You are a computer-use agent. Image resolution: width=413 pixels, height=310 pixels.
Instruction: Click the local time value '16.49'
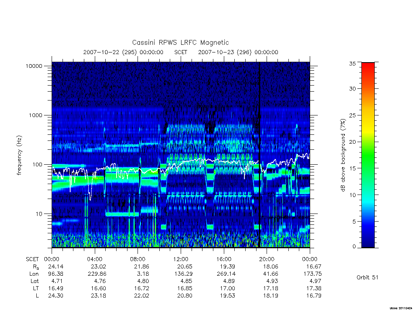(56, 288)
